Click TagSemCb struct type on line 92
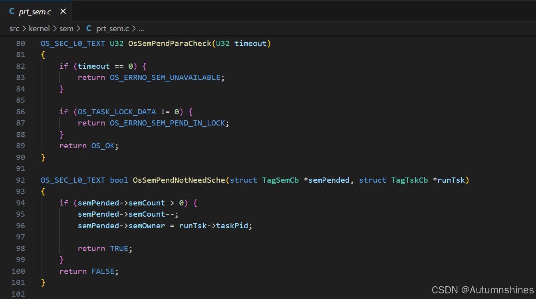536x299 pixels. [280, 180]
